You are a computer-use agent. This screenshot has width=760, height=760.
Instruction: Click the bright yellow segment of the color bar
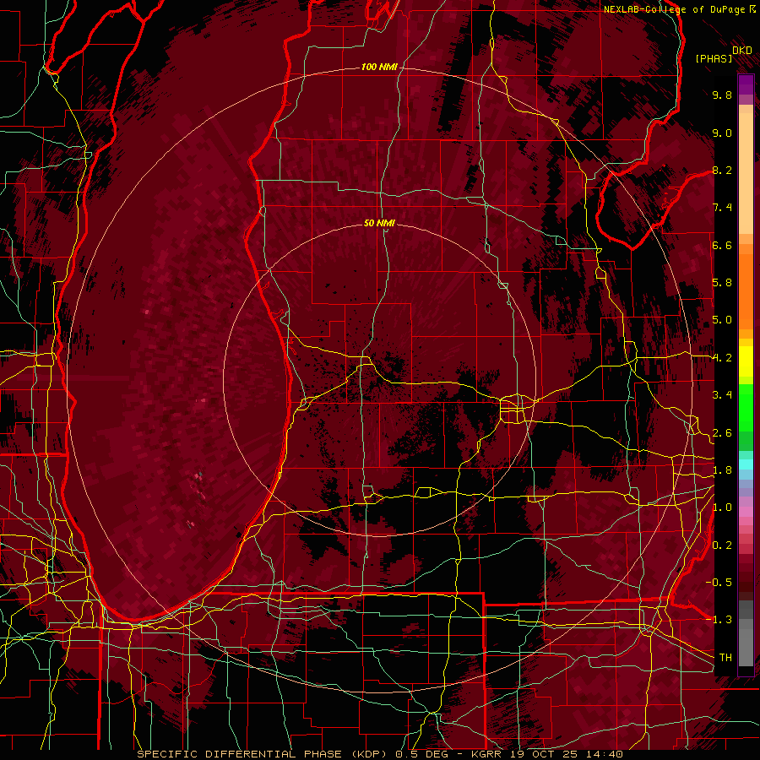click(x=746, y=361)
